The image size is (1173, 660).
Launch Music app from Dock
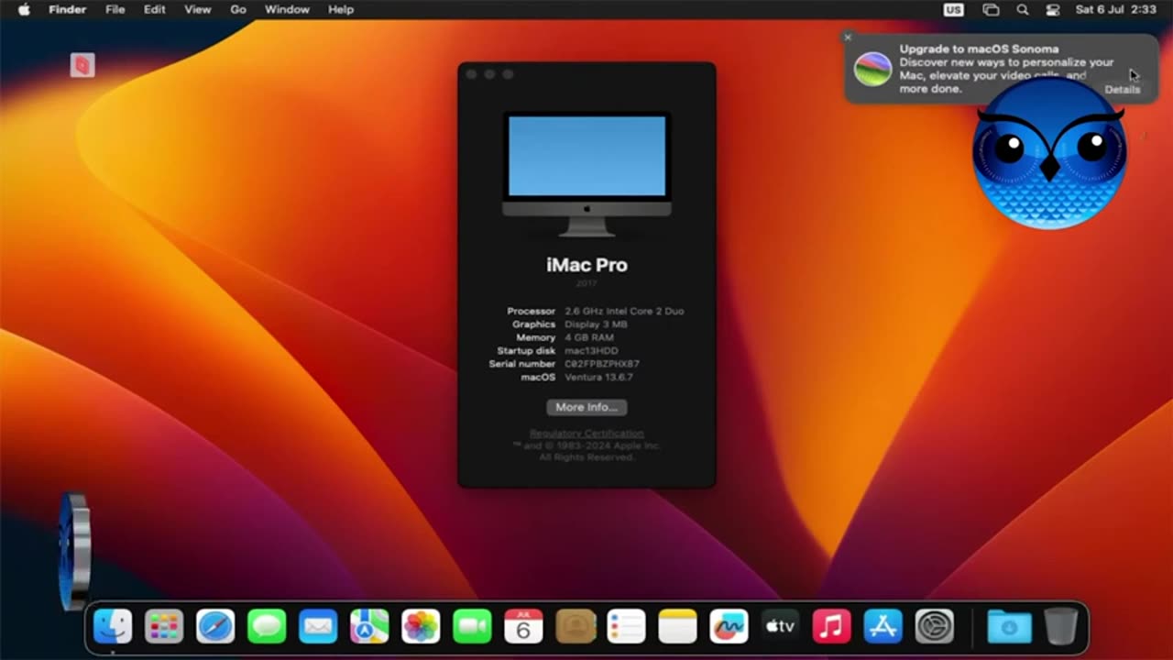(x=832, y=627)
